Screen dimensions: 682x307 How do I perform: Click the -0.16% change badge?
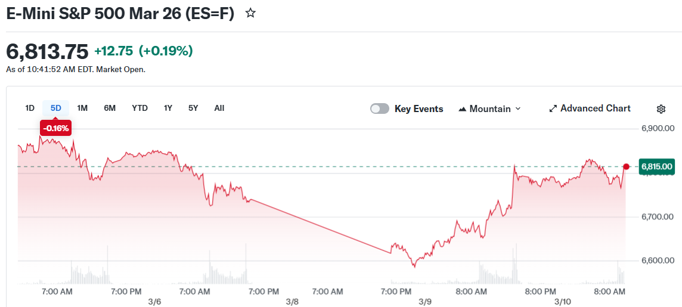coord(56,128)
